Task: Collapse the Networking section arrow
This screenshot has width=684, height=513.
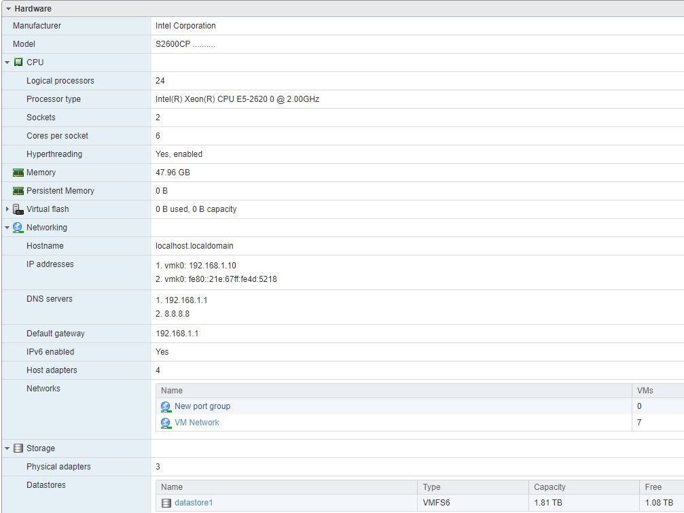Action: tap(7, 228)
